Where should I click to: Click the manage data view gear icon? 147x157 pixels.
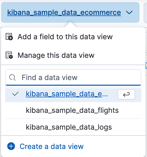pyautogui.click(x=9, y=55)
